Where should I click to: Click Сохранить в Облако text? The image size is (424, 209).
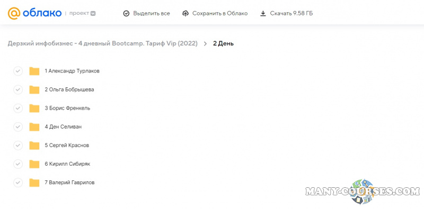click(x=220, y=14)
